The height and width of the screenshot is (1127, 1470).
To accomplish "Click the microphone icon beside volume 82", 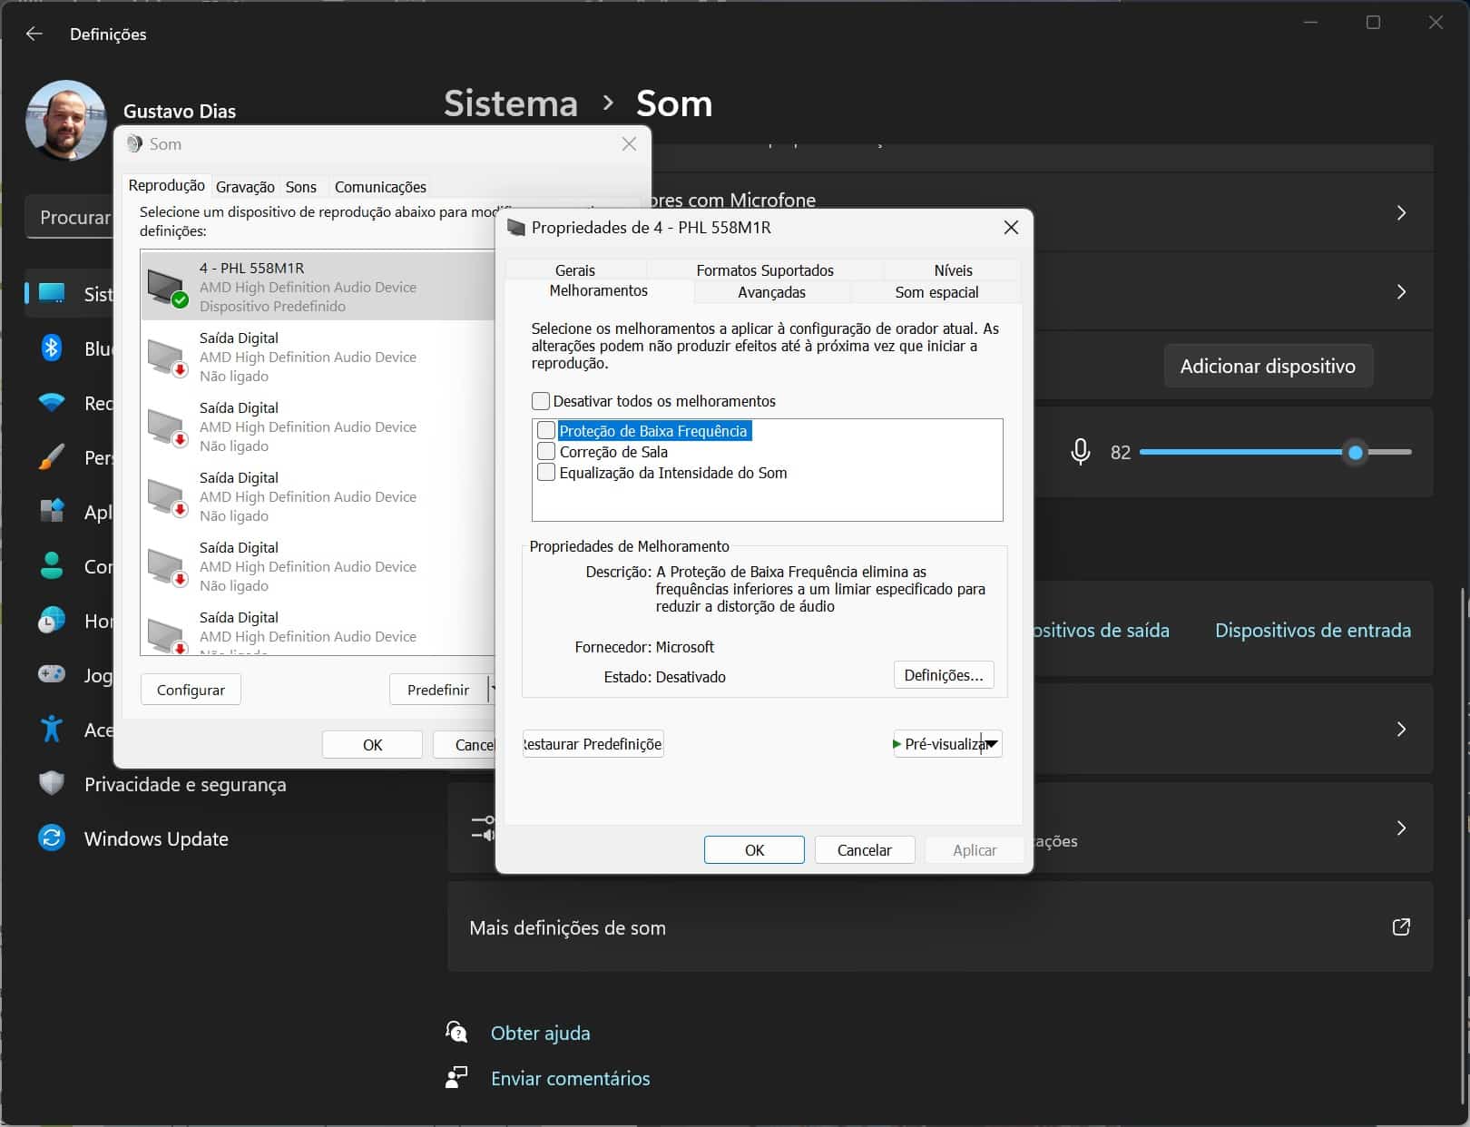I will pyautogui.click(x=1080, y=452).
